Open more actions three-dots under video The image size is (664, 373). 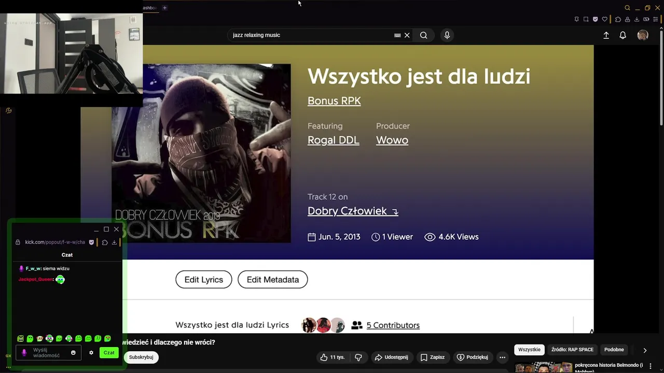click(502, 357)
